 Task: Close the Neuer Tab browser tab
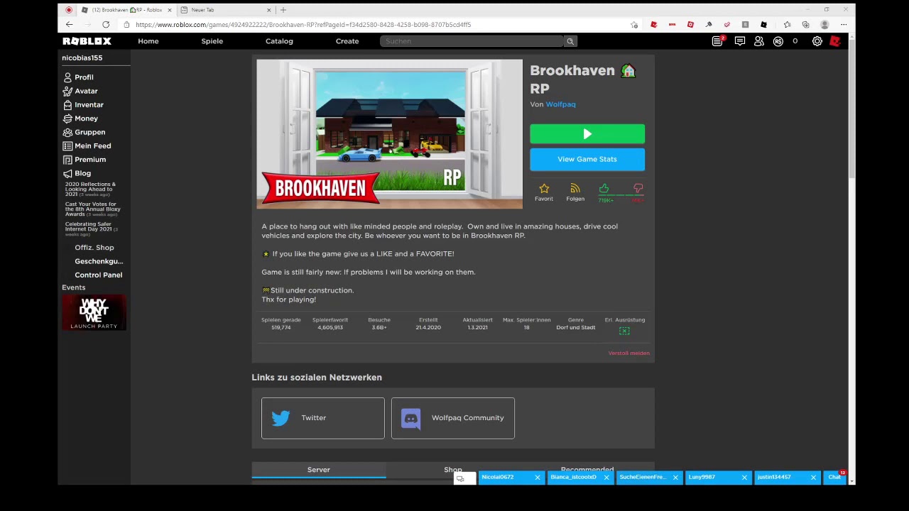pyautogui.click(x=268, y=10)
